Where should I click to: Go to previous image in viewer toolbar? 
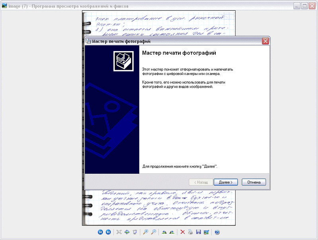[x=100, y=232]
